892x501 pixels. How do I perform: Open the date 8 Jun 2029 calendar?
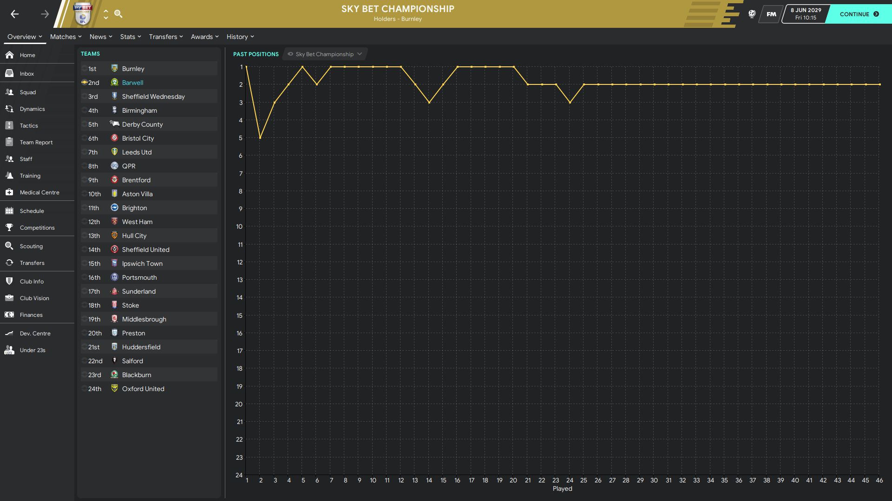pos(806,14)
